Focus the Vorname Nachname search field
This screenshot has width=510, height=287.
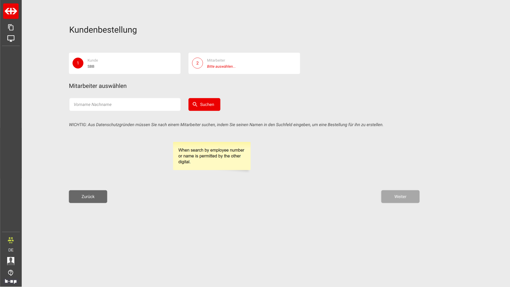coord(125,105)
